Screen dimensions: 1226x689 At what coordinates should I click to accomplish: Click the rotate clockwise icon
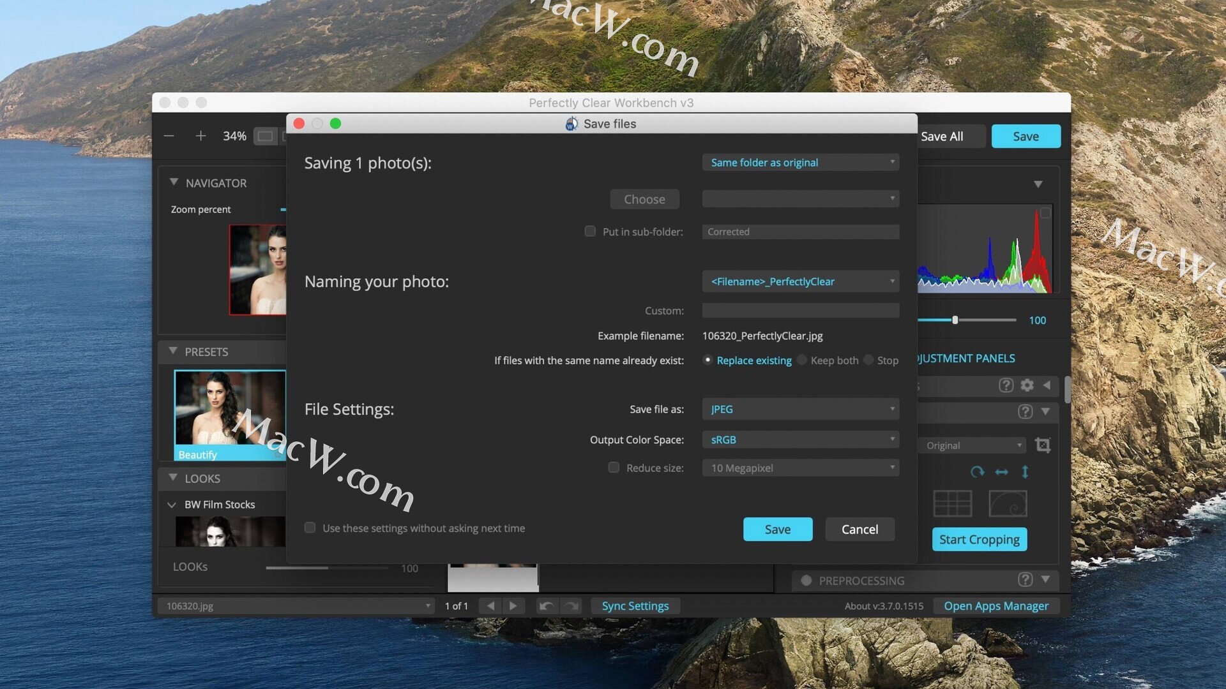tap(977, 471)
